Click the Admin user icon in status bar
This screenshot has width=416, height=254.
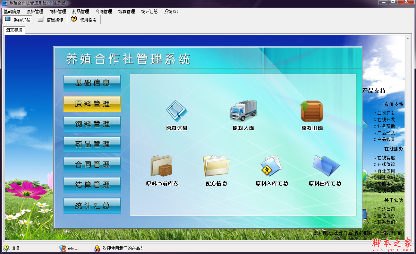tap(62, 248)
